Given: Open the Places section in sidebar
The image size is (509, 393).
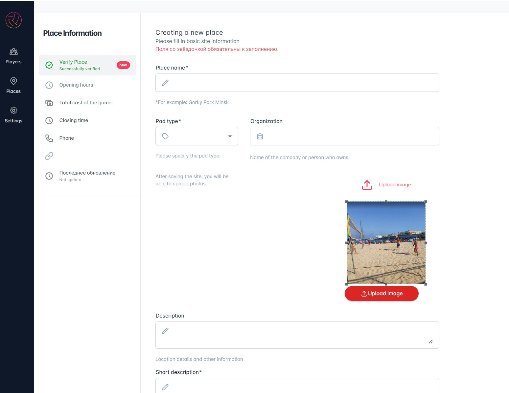Looking at the screenshot, I should point(13,86).
